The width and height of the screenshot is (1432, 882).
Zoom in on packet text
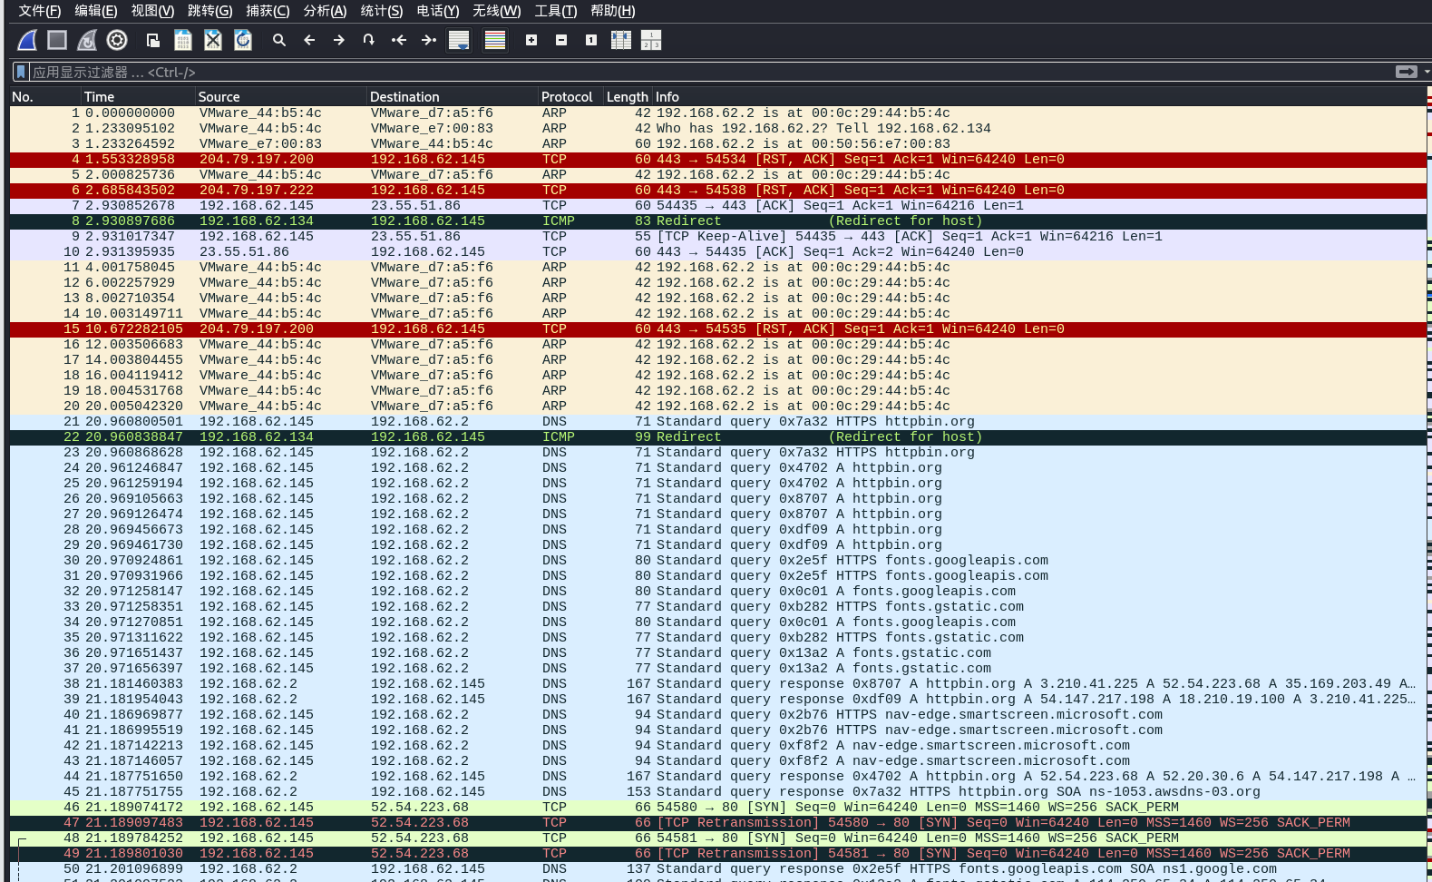(x=531, y=40)
